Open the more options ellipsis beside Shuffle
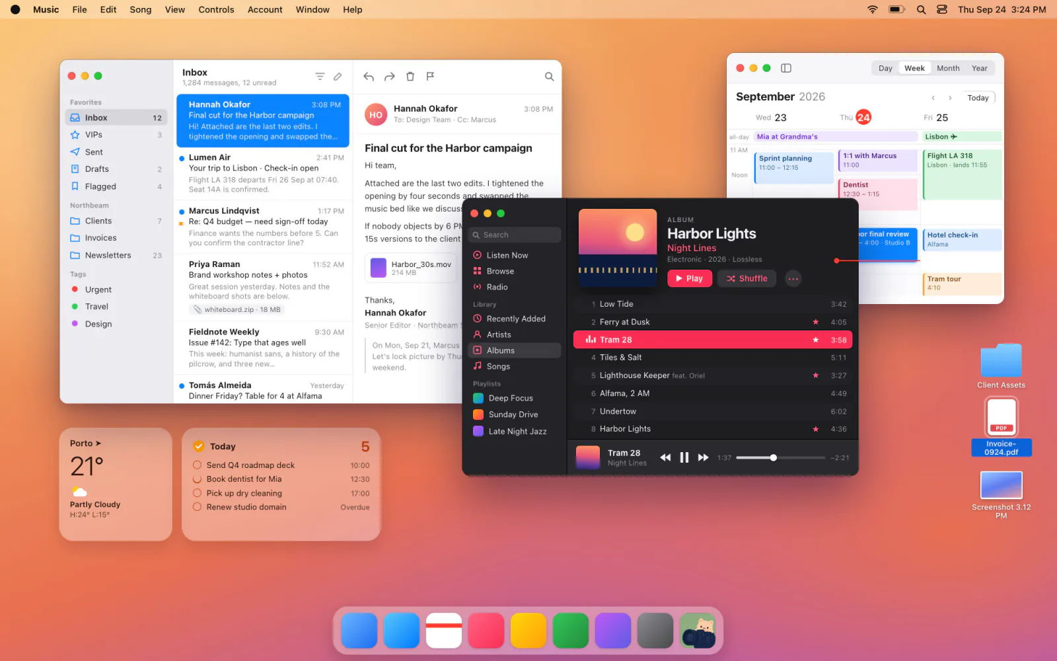This screenshot has width=1057, height=661. click(x=793, y=279)
